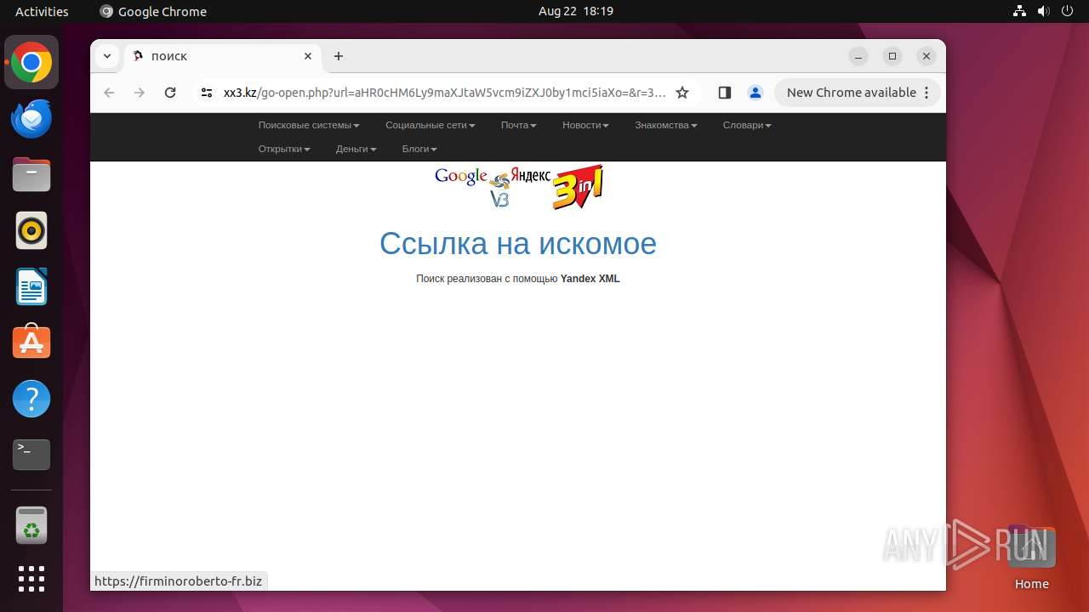Open the Activities overview
This screenshot has width=1089, height=612.
click(42, 11)
